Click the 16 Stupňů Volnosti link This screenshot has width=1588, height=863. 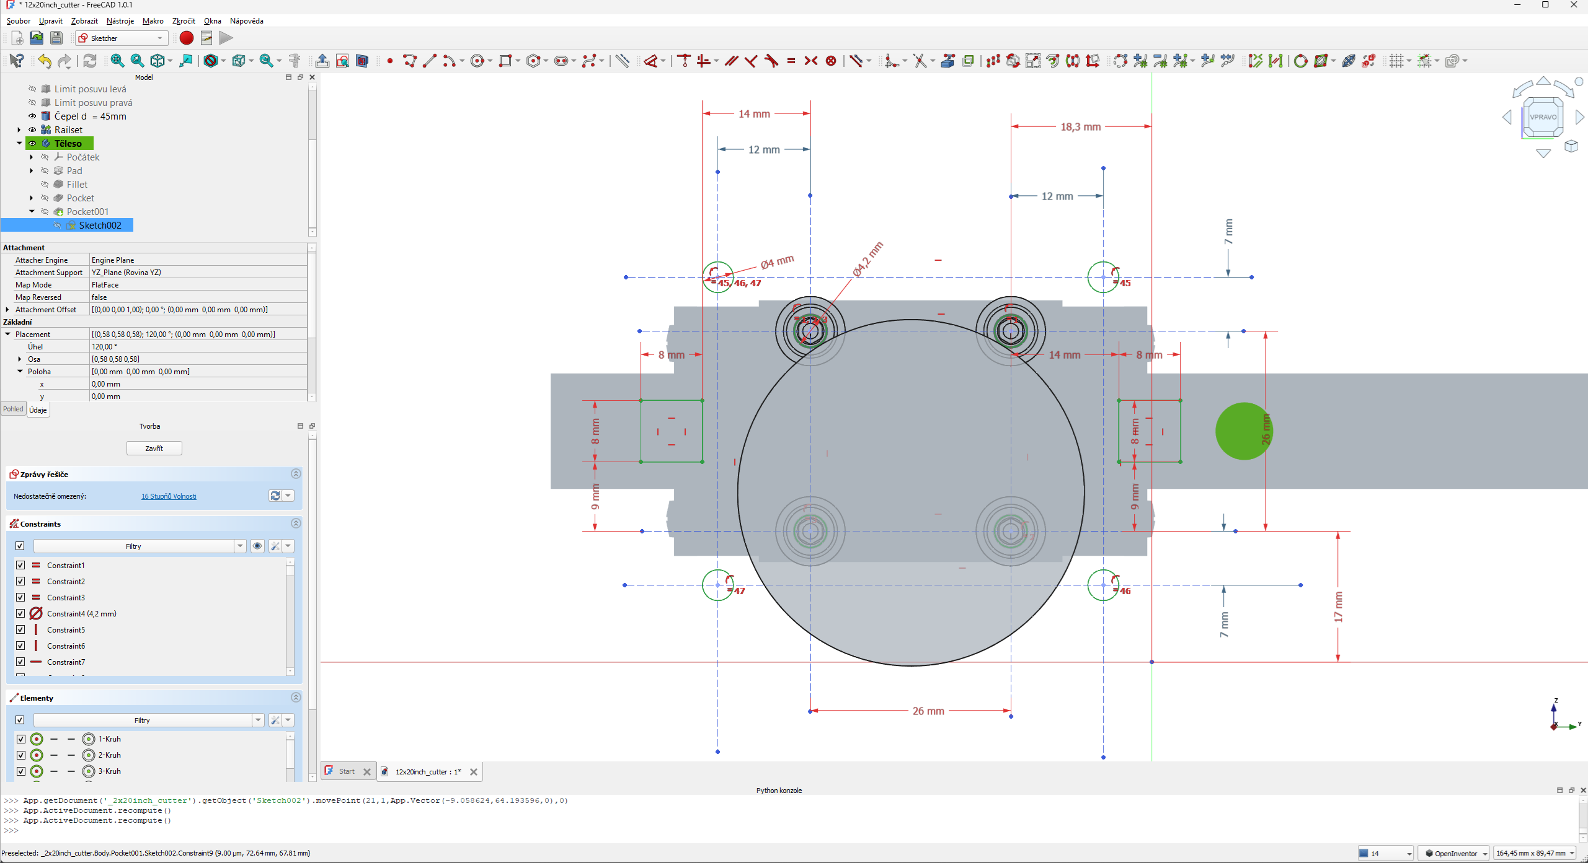pyautogui.click(x=169, y=496)
